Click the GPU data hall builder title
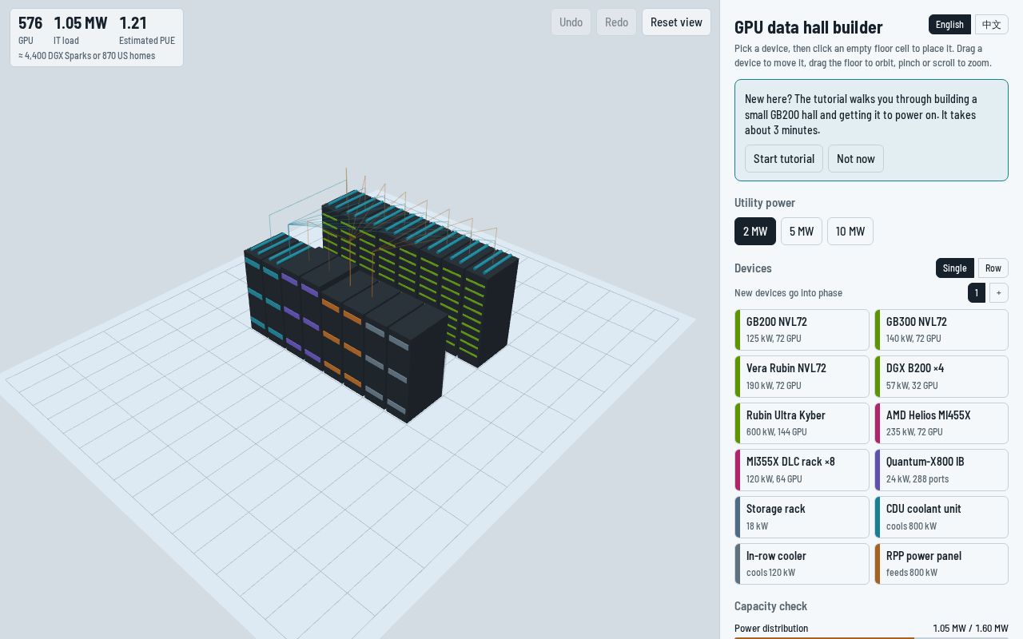 point(809,27)
